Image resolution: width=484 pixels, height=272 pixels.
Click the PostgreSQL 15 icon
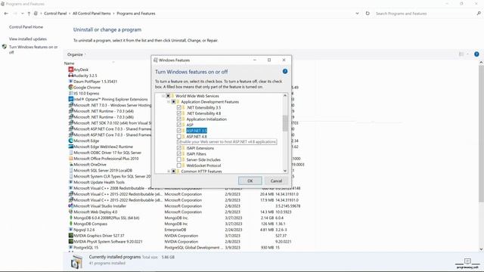pos(70,247)
